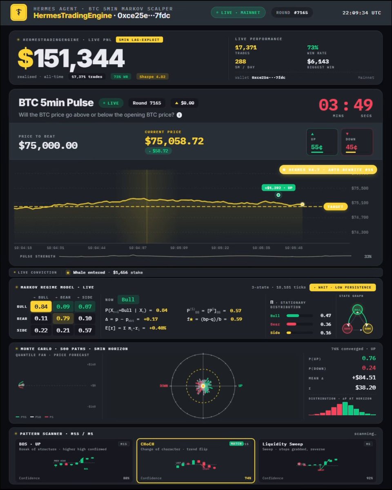Click the Bull→Side 0.07 matrix cell
This screenshot has width=392, height=490.
(85, 307)
